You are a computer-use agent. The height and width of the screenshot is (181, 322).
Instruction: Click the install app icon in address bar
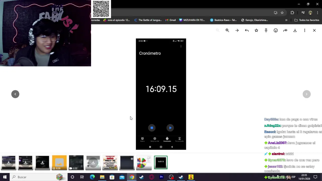click(275, 13)
